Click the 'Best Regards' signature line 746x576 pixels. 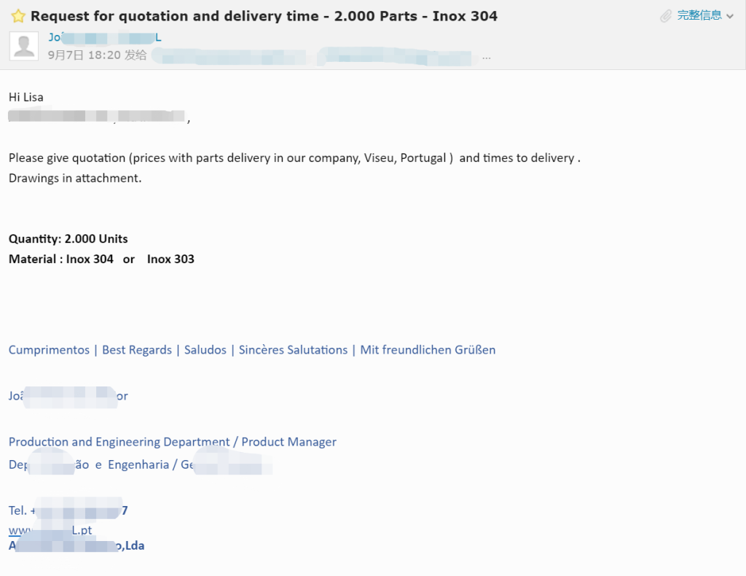137,350
